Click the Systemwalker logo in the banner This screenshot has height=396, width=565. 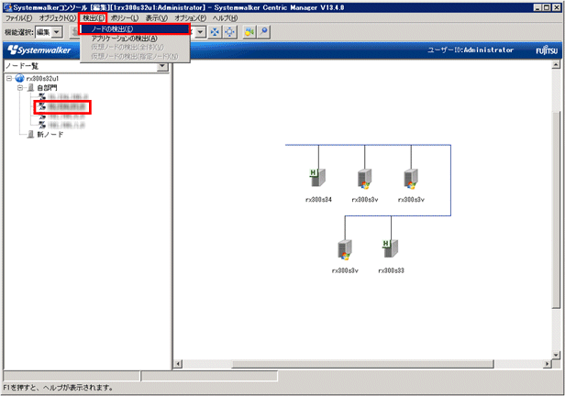pos(39,50)
